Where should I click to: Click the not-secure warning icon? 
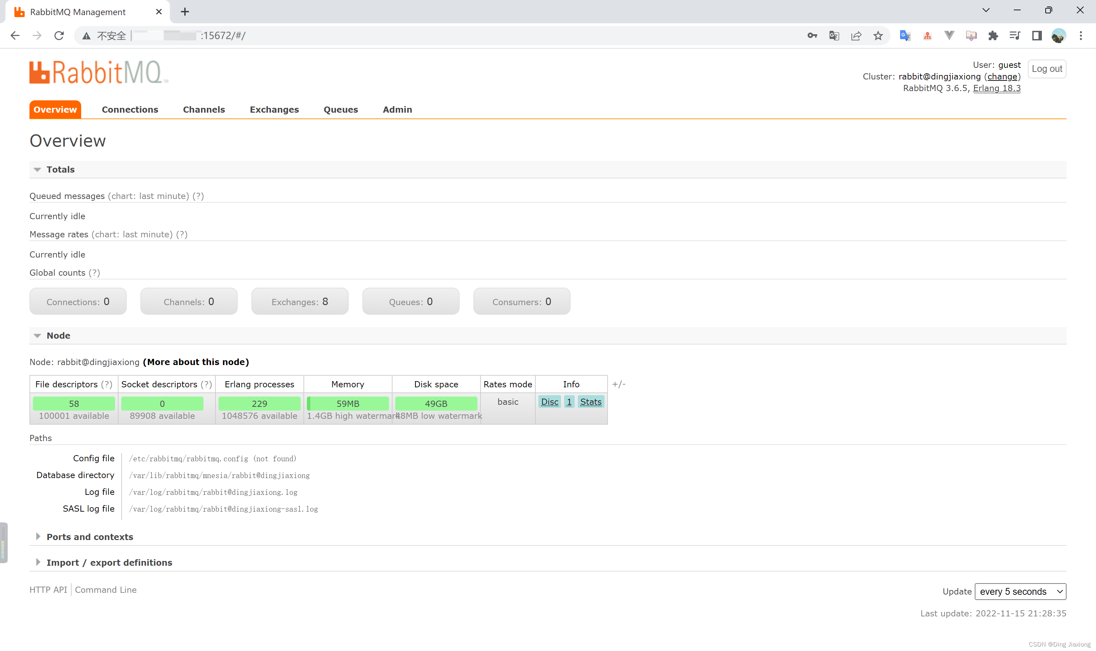click(86, 36)
